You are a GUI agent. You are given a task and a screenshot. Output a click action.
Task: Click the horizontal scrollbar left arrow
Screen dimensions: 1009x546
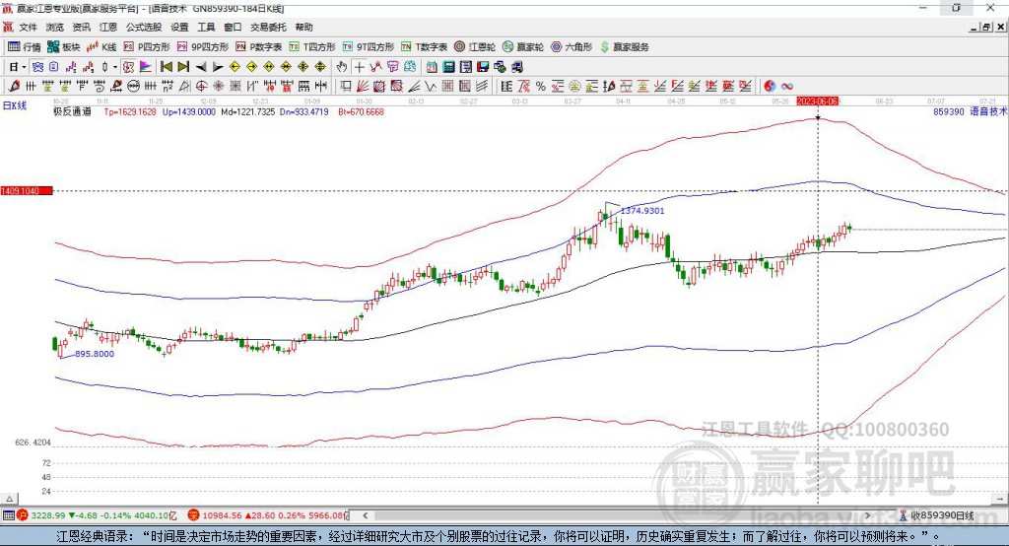coord(365,515)
